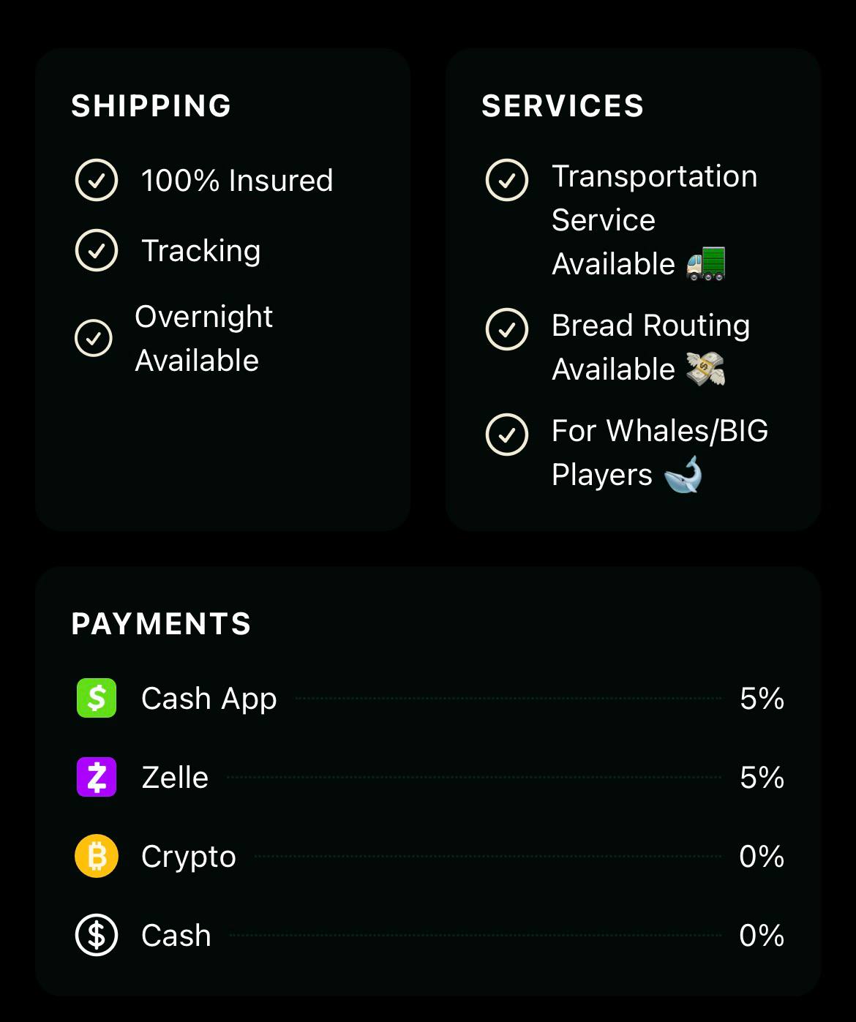Click the Crypto 0% fee value
The image size is (856, 1022).
point(762,857)
